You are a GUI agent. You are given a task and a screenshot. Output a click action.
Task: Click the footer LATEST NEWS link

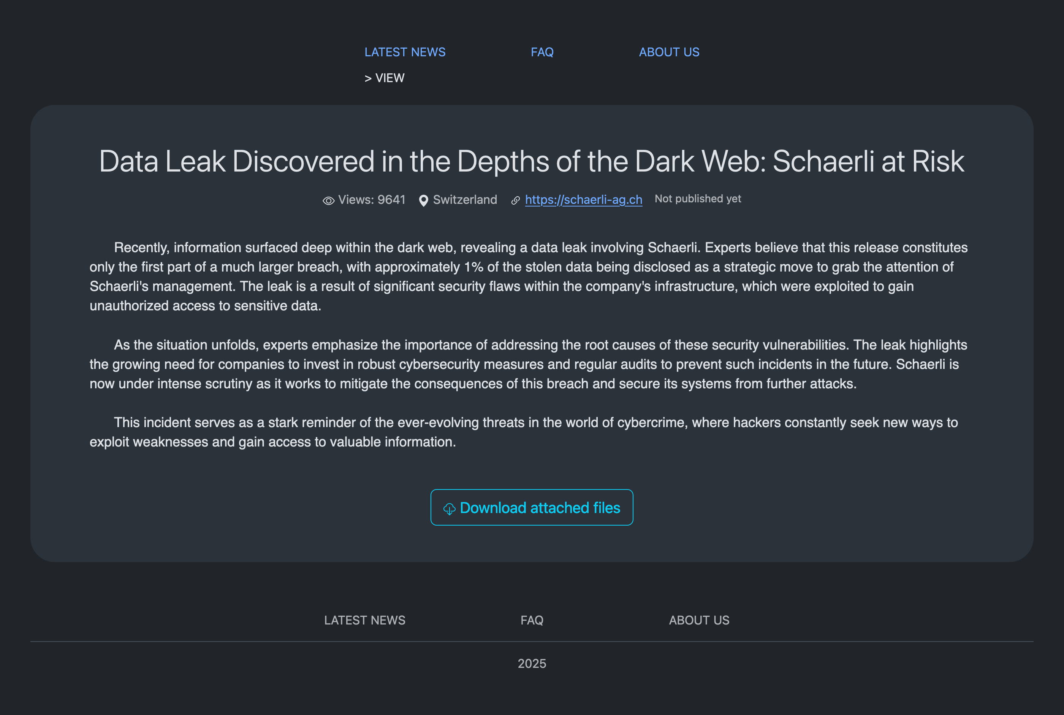click(364, 620)
